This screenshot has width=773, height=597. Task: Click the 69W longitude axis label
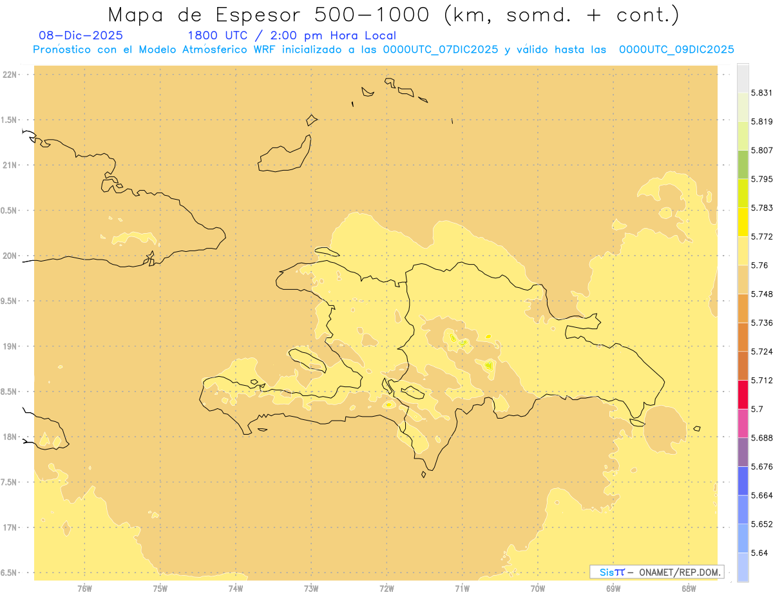[x=613, y=589]
